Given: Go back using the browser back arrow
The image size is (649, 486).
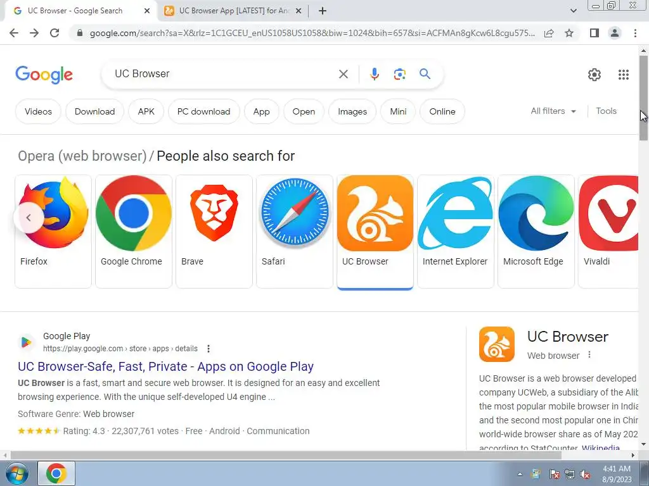Looking at the screenshot, I should click(14, 33).
